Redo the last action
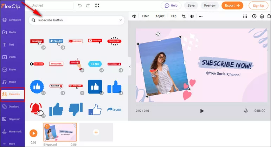The image size is (271, 147). coord(88,6)
